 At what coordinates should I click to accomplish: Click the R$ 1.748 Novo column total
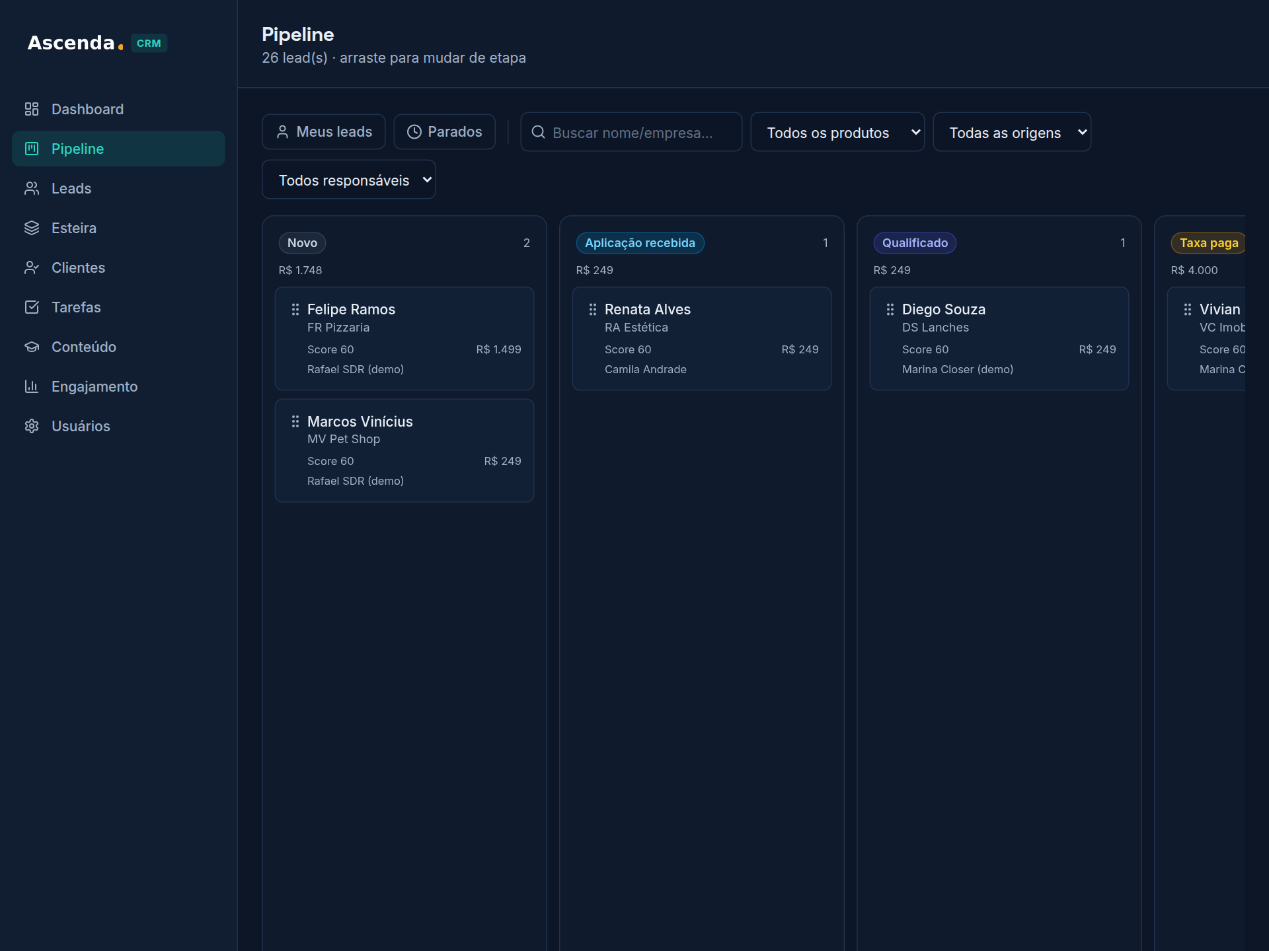pyautogui.click(x=300, y=270)
